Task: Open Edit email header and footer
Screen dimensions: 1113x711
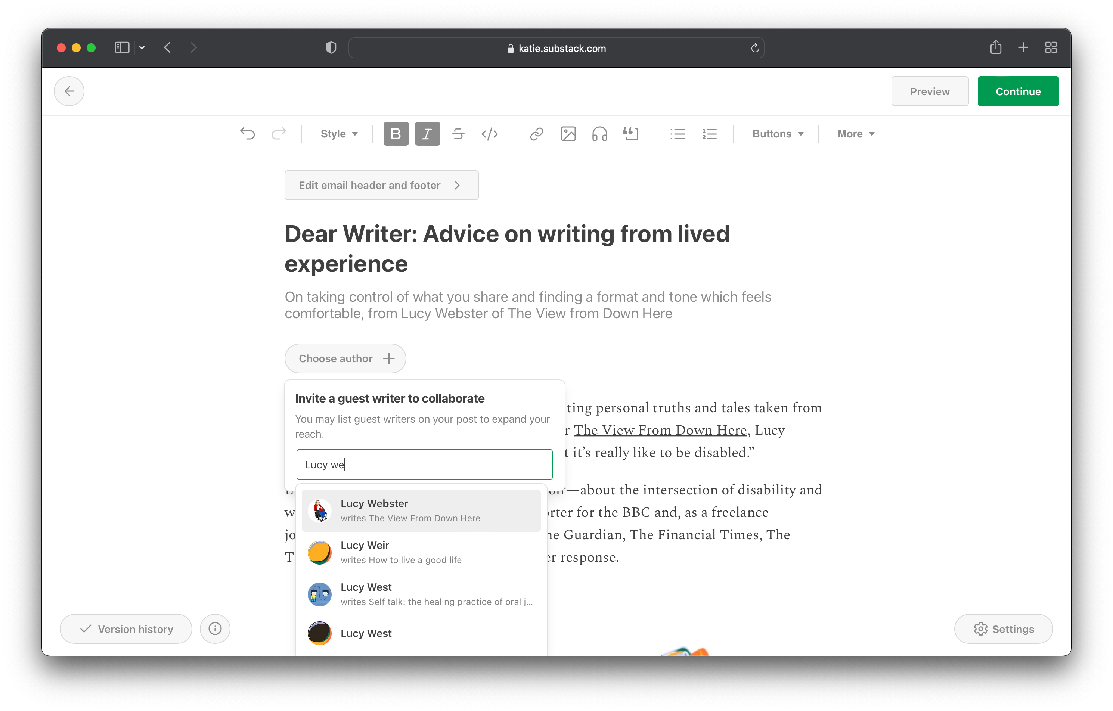Action: click(x=381, y=185)
